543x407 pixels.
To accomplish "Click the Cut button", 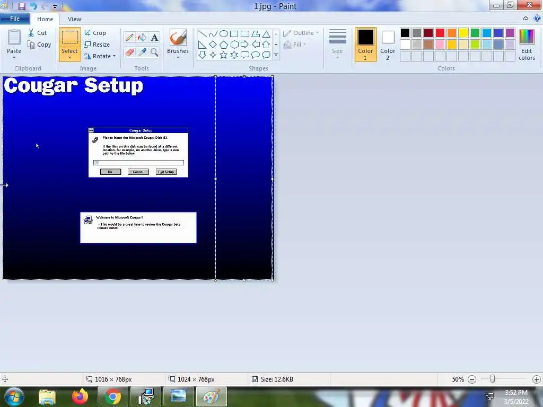I will pos(38,33).
